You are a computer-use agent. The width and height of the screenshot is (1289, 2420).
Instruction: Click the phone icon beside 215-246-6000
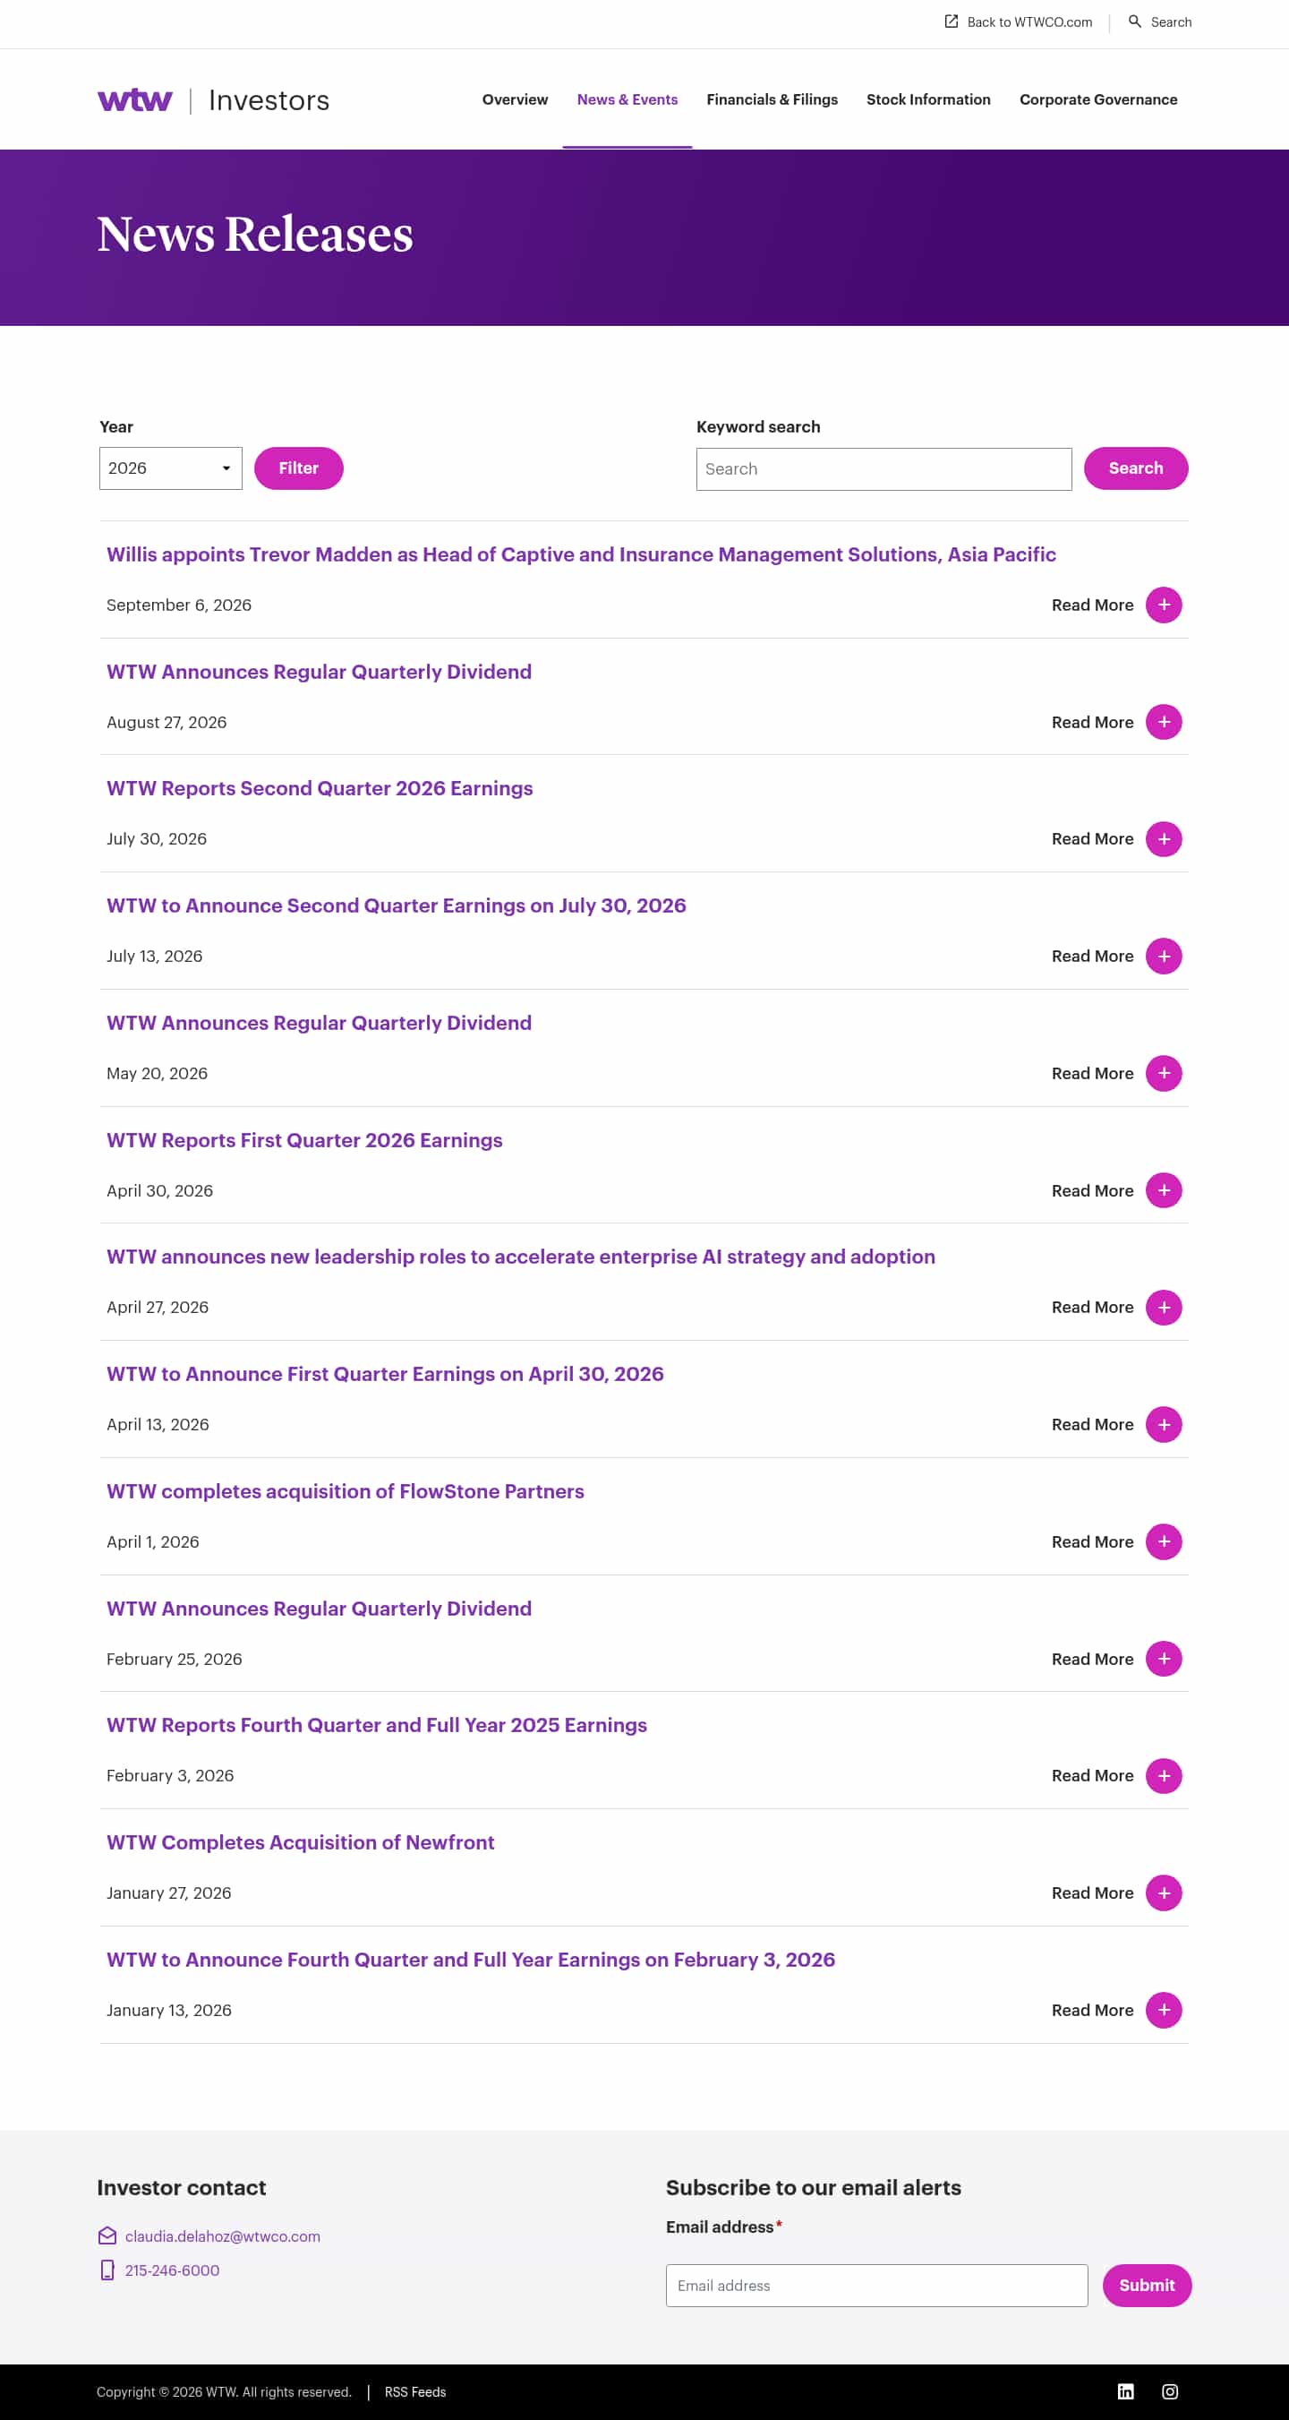(x=107, y=2270)
